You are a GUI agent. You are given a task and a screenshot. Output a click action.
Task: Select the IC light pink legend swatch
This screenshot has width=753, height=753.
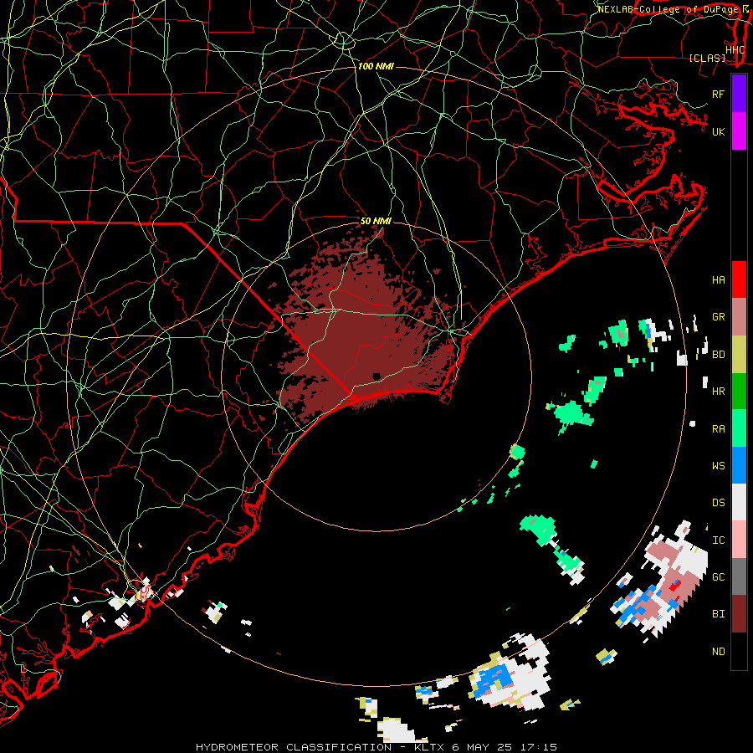pos(739,540)
